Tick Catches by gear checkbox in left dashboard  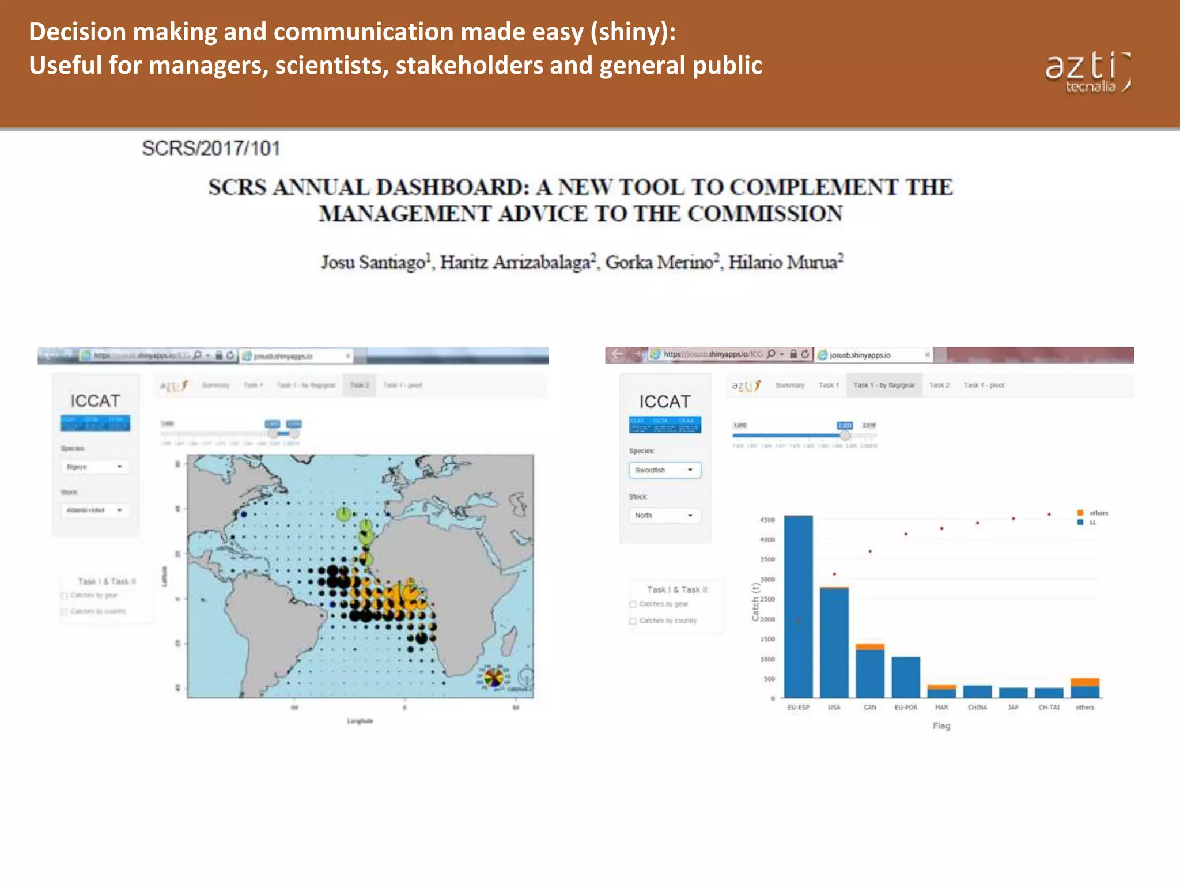(x=65, y=596)
